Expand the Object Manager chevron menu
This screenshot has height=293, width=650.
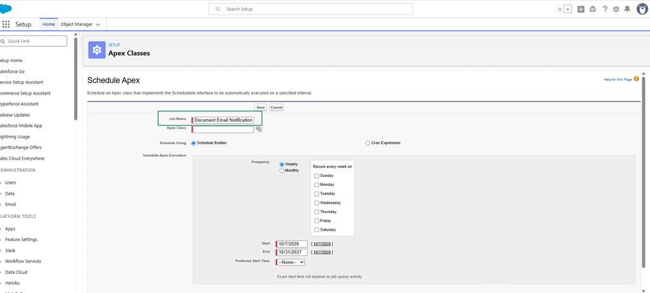(x=98, y=25)
